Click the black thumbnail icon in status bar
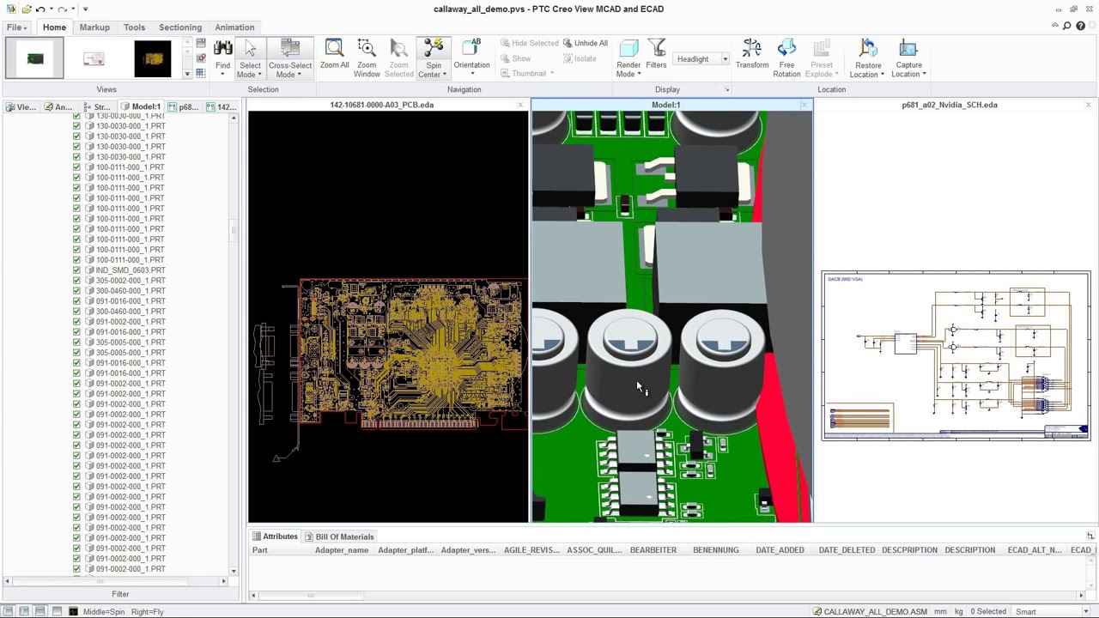This screenshot has height=618, width=1099. [73, 611]
